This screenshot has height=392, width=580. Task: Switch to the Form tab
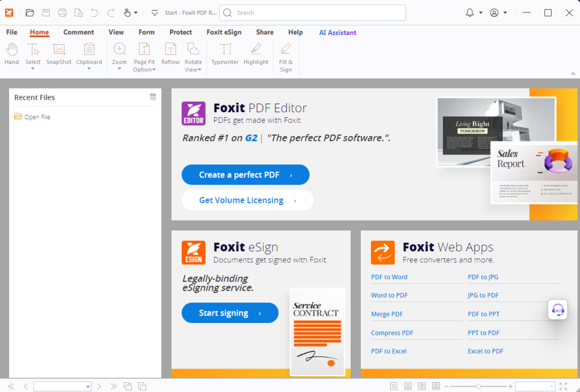tap(147, 32)
